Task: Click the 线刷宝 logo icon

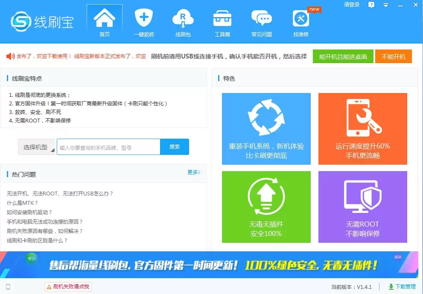Action: [21, 22]
